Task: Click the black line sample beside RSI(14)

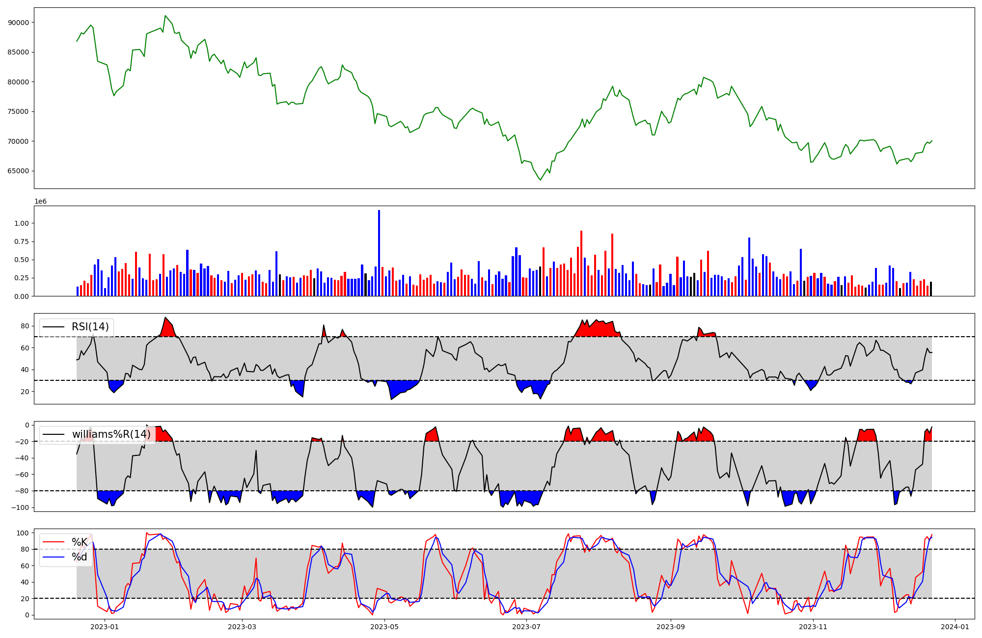Action: point(54,327)
